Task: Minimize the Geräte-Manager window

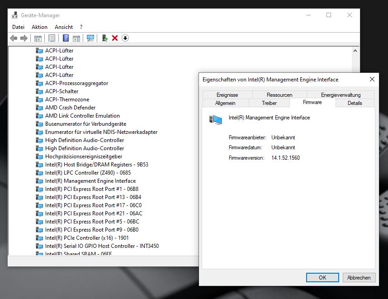Action: [308, 15]
